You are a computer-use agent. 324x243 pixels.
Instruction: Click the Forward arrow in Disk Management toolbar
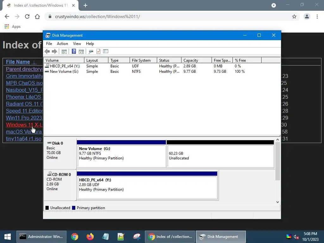[54, 51]
